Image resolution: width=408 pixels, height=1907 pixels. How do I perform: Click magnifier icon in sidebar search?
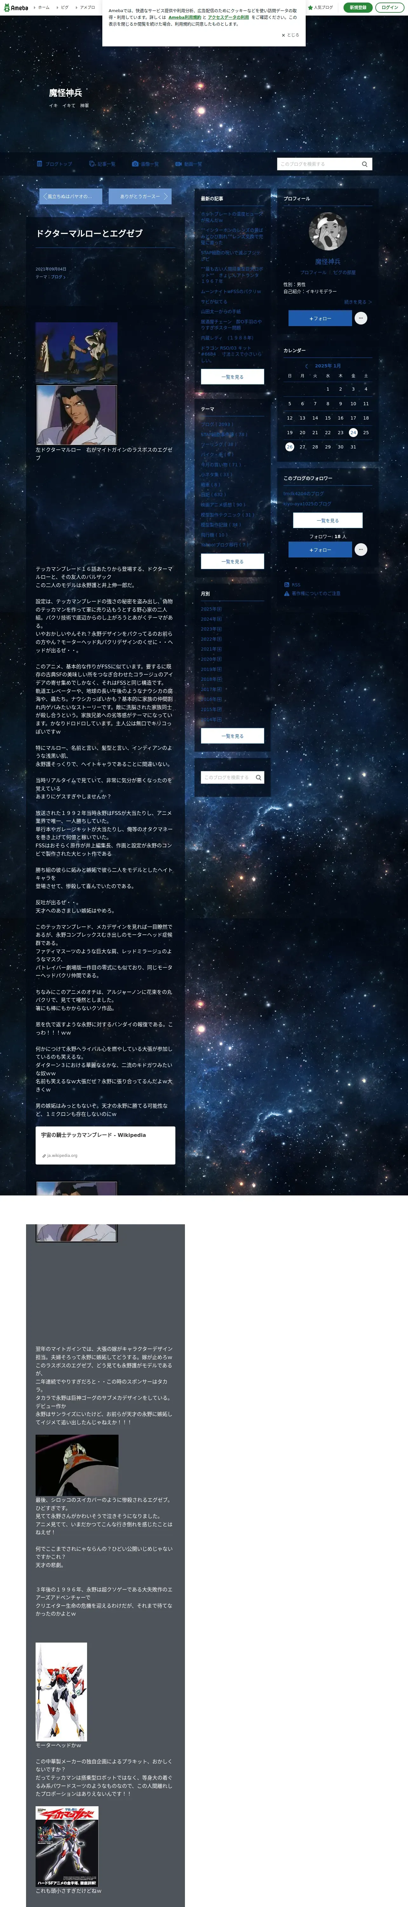pyautogui.click(x=258, y=777)
